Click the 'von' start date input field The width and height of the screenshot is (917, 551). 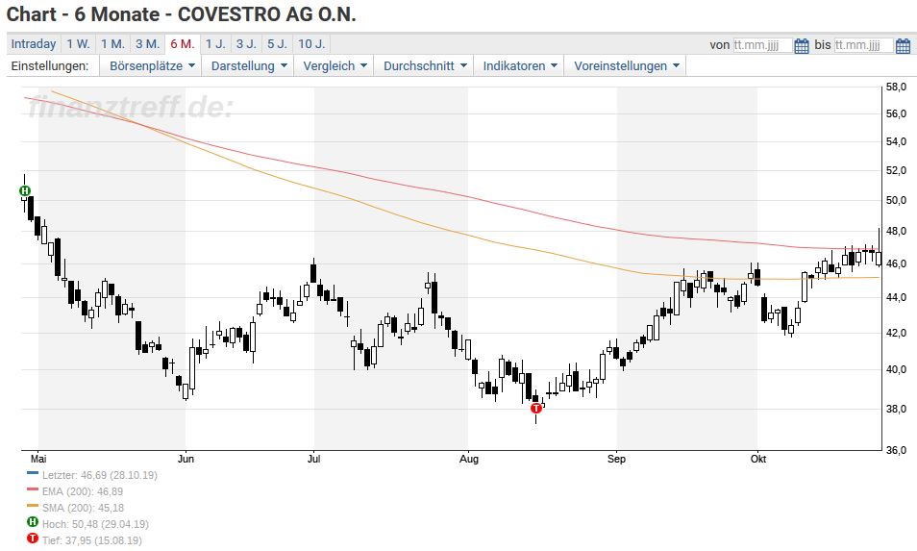pyautogui.click(x=762, y=45)
